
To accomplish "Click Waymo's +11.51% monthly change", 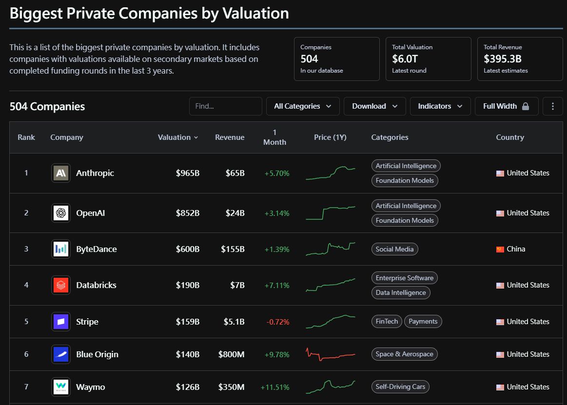I will click(275, 387).
